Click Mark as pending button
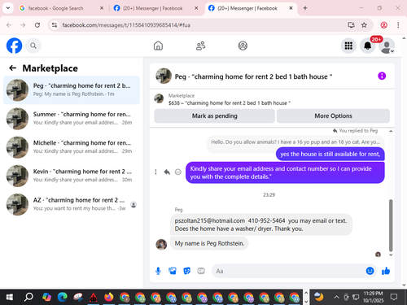The image size is (407, 305). coord(215,116)
